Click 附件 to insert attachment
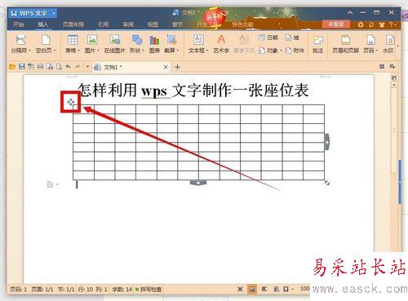Screen dimensions: 408x301 point(295,51)
